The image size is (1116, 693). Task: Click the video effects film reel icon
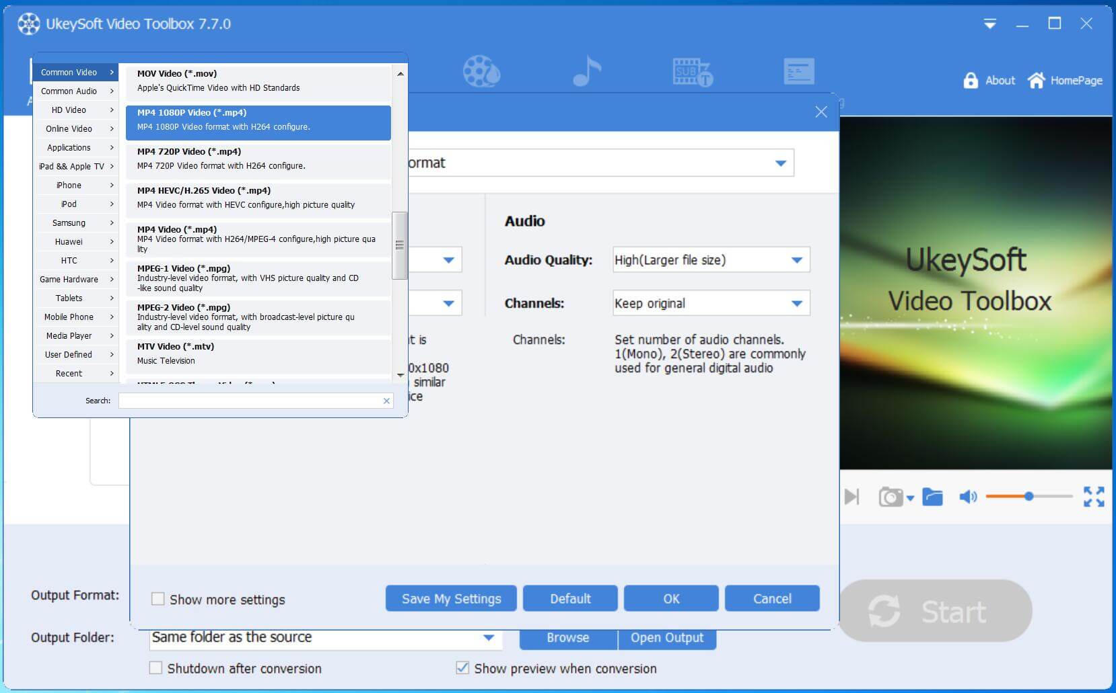coord(481,71)
